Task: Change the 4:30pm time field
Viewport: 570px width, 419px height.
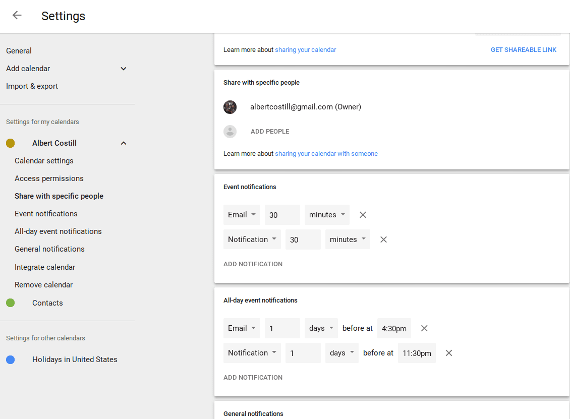Action: (394, 328)
